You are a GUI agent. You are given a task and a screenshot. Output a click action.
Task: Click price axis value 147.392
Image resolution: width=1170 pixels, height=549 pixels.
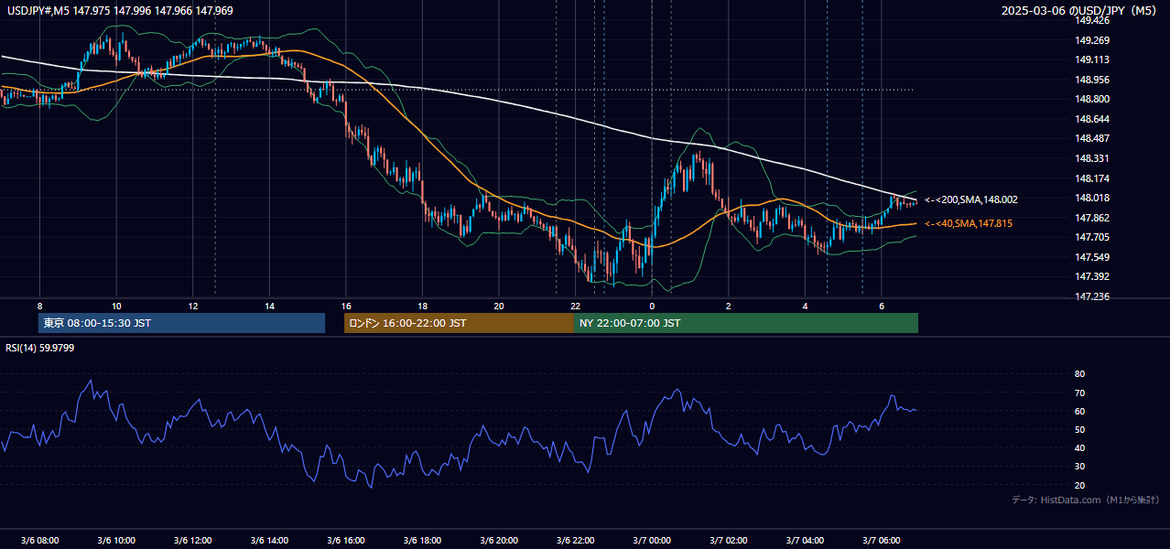(x=1093, y=276)
